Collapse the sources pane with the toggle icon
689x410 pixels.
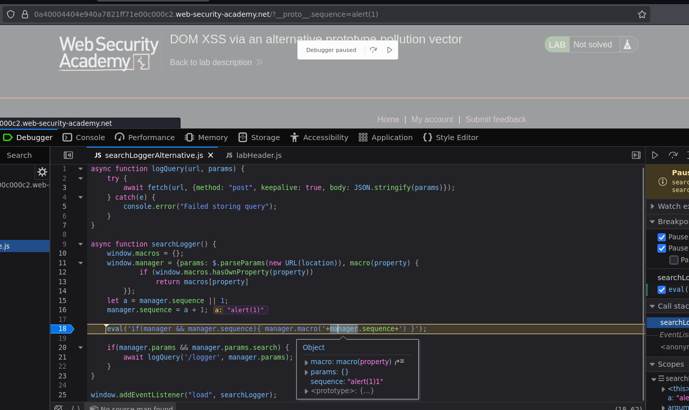[68, 155]
